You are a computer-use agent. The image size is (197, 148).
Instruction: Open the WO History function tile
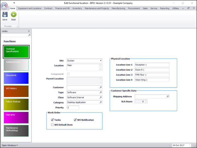pyautogui.click(x=16, y=91)
